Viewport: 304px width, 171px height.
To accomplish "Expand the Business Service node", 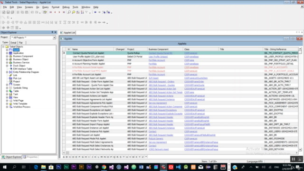I will click(7, 62).
